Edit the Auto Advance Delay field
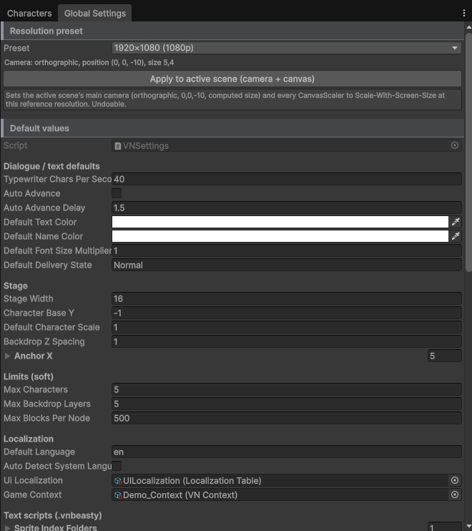Viewport: 472px width, 531px height. tap(287, 208)
